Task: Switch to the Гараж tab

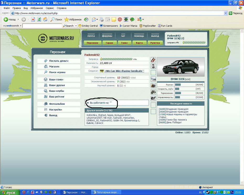Action: coord(108,43)
